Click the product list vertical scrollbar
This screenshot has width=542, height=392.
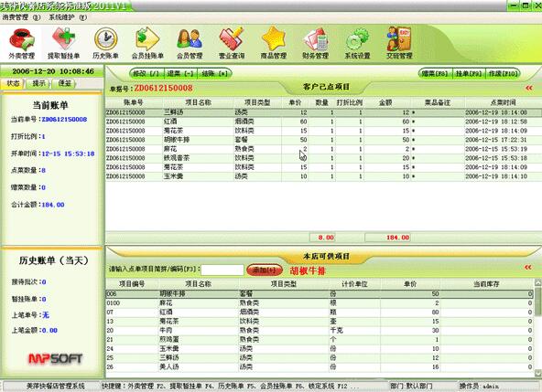[x=537, y=328]
